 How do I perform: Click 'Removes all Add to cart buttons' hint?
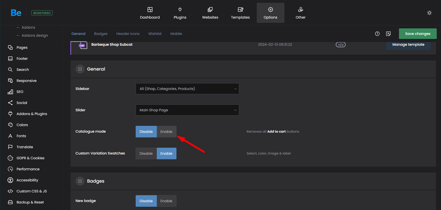[x=273, y=131]
